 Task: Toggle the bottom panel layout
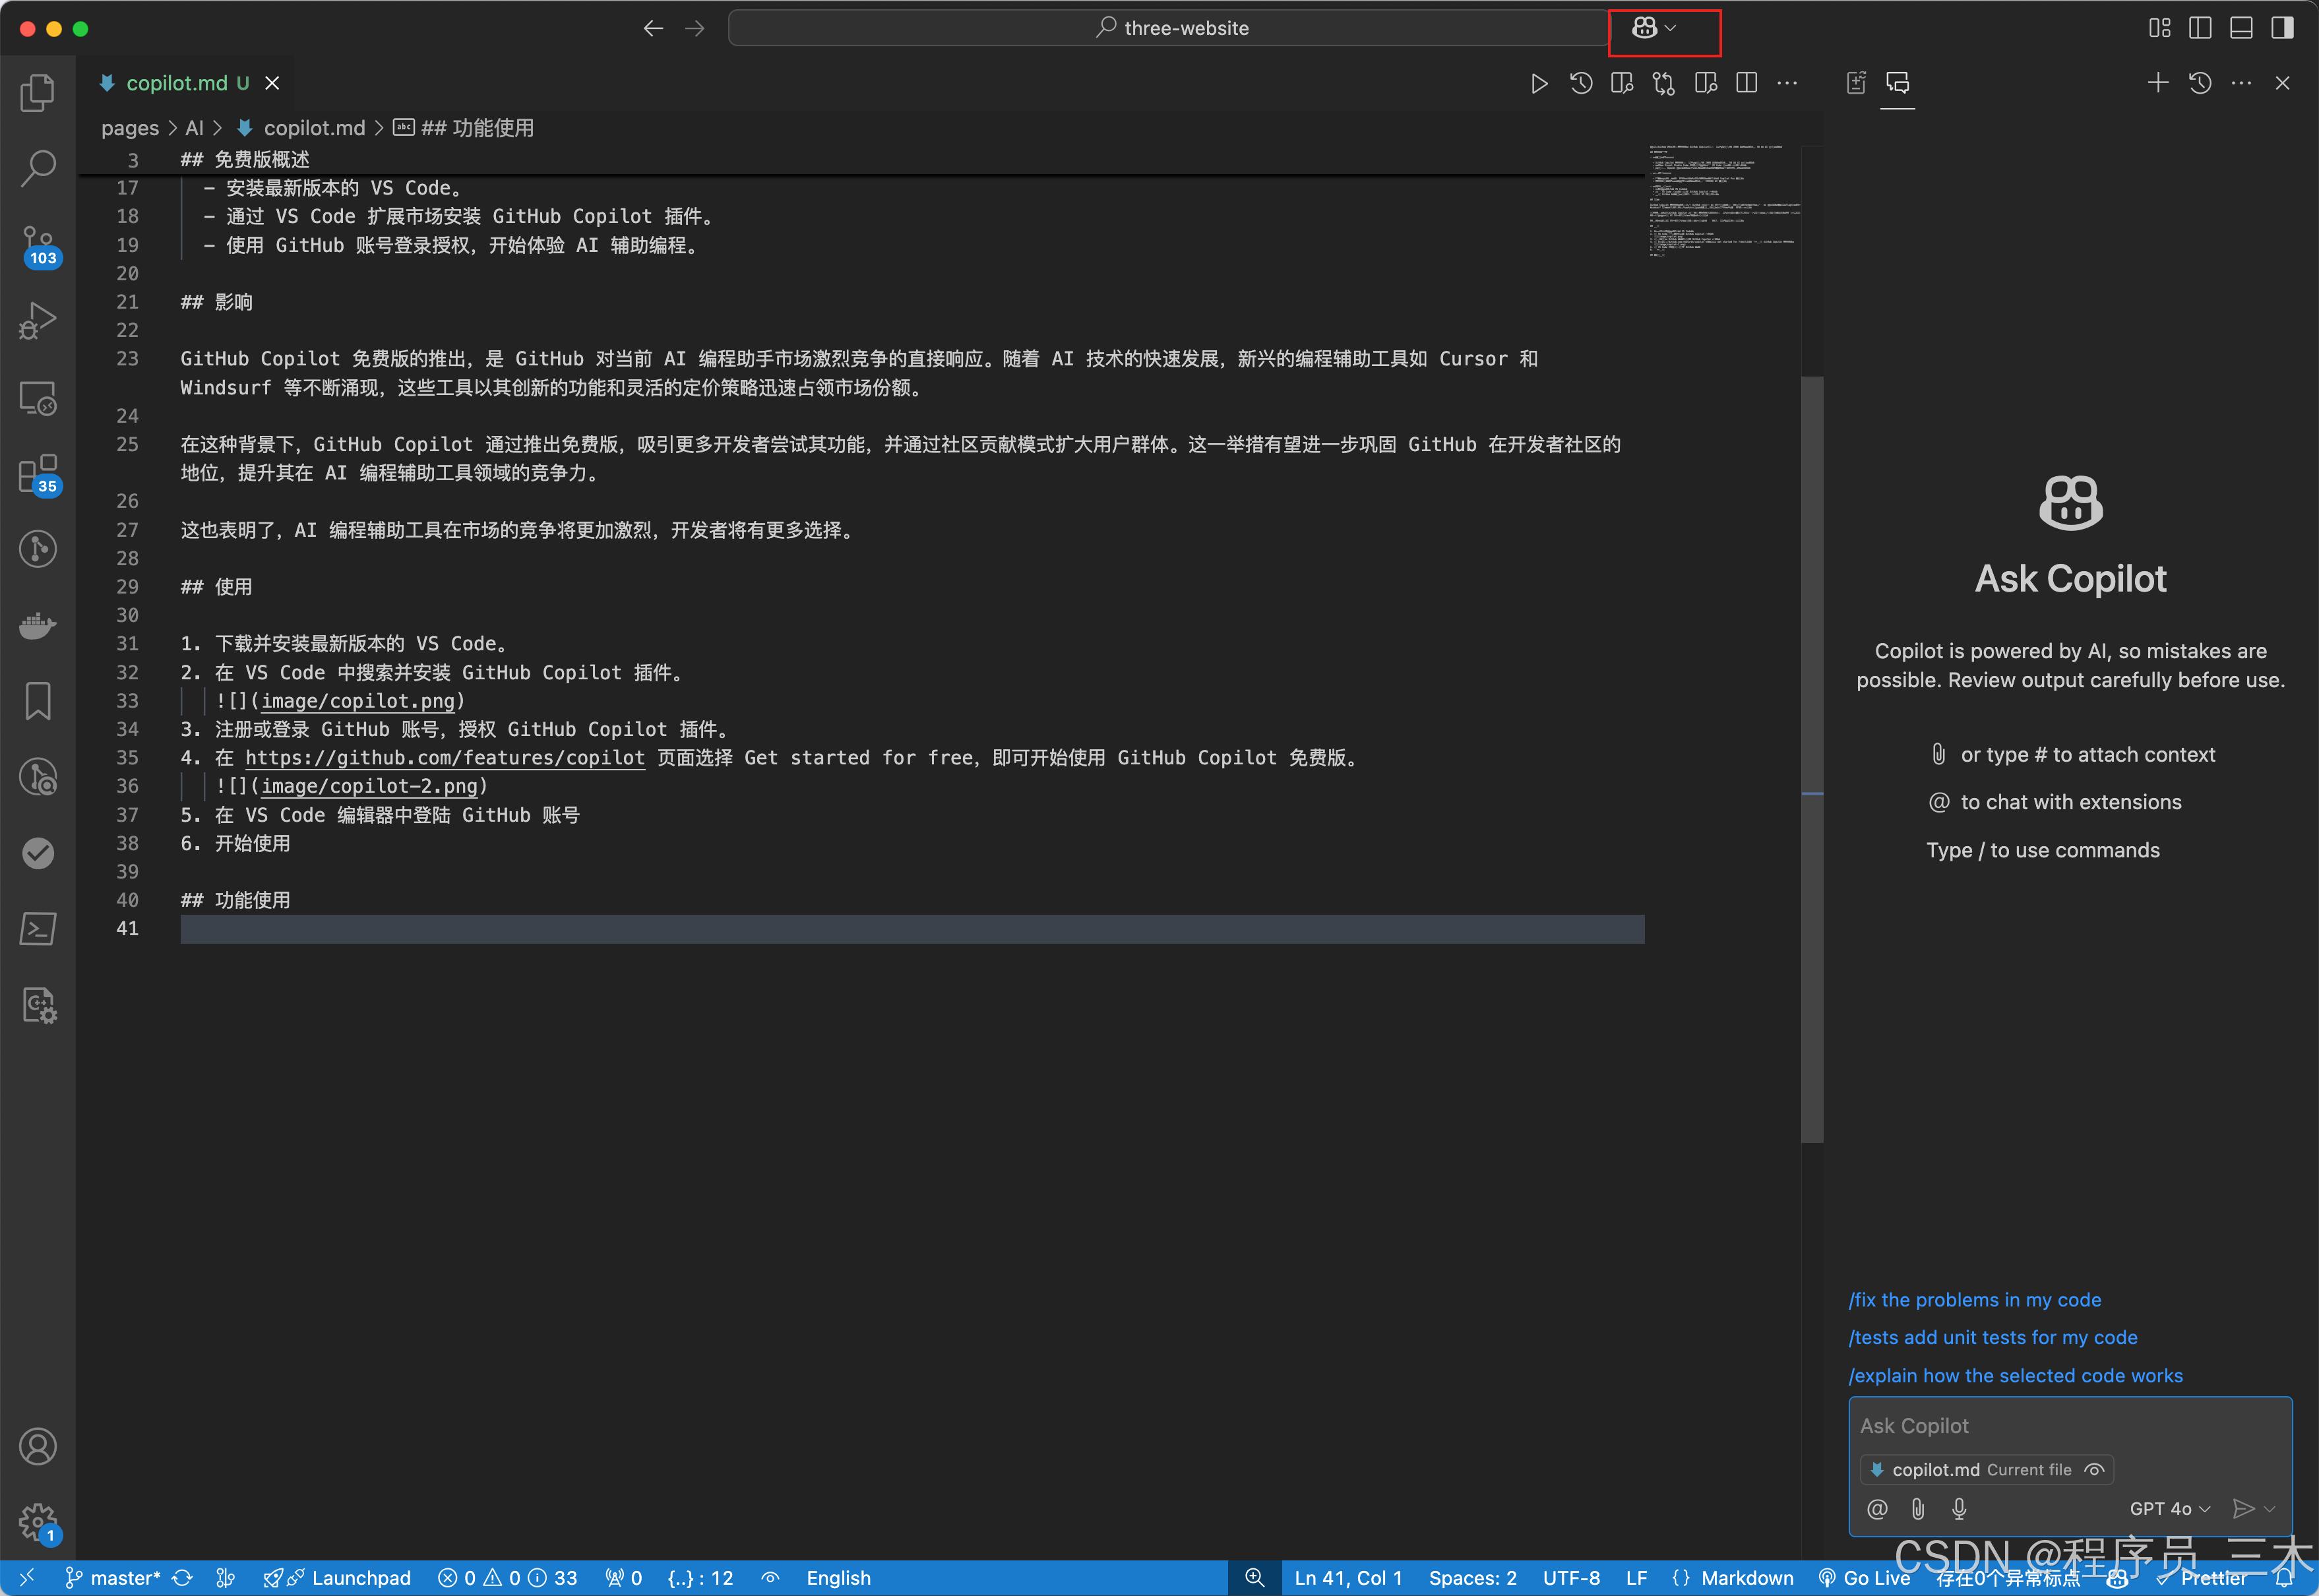[2241, 28]
